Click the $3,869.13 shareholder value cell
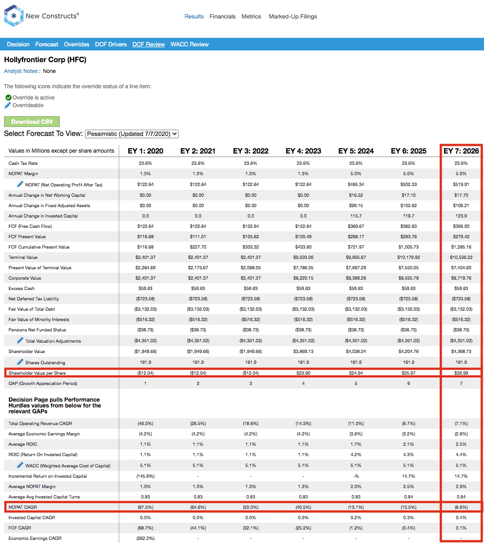The image size is (484, 543). [303, 352]
